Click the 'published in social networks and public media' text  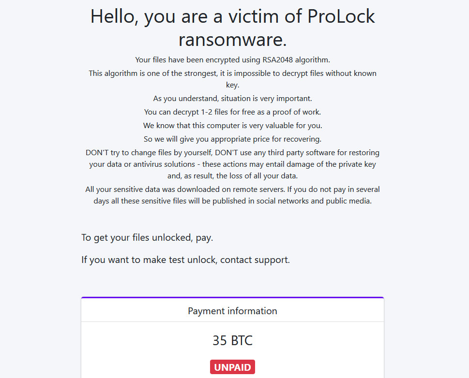click(292, 201)
